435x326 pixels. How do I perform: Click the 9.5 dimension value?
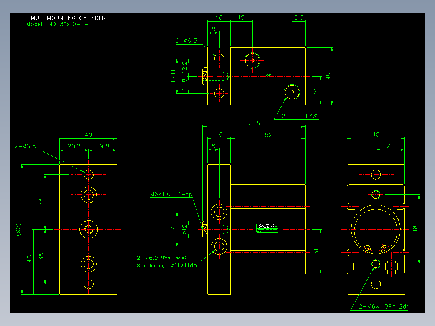[x=299, y=18]
